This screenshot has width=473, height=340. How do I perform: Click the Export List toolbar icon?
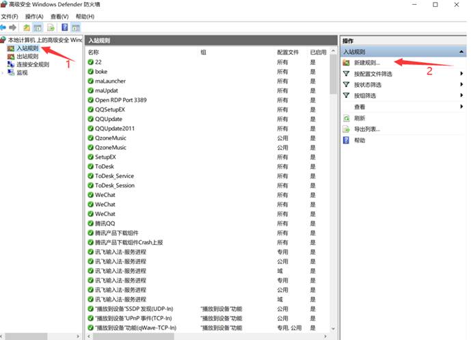(x=51, y=28)
